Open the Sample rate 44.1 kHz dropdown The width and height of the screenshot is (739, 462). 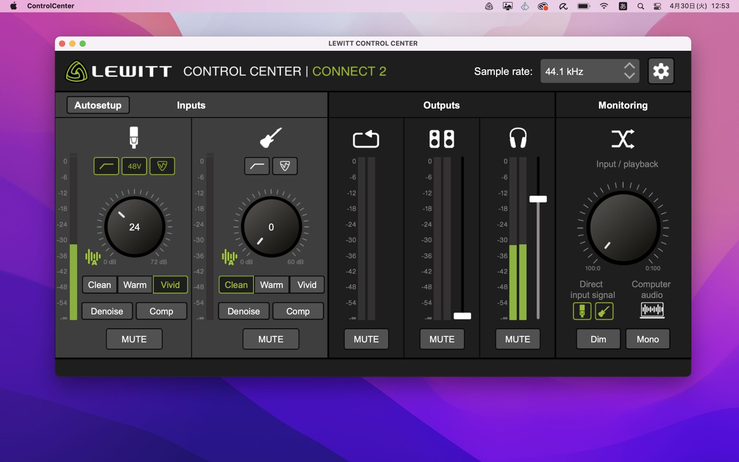coord(590,71)
